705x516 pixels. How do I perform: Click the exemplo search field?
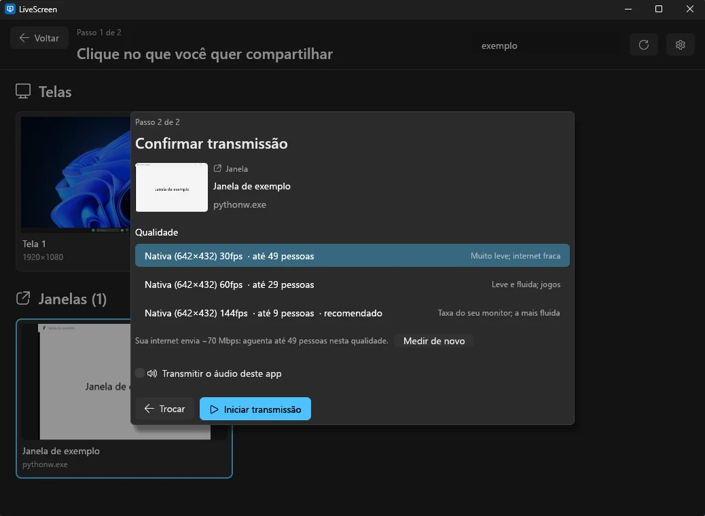(546, 45)
